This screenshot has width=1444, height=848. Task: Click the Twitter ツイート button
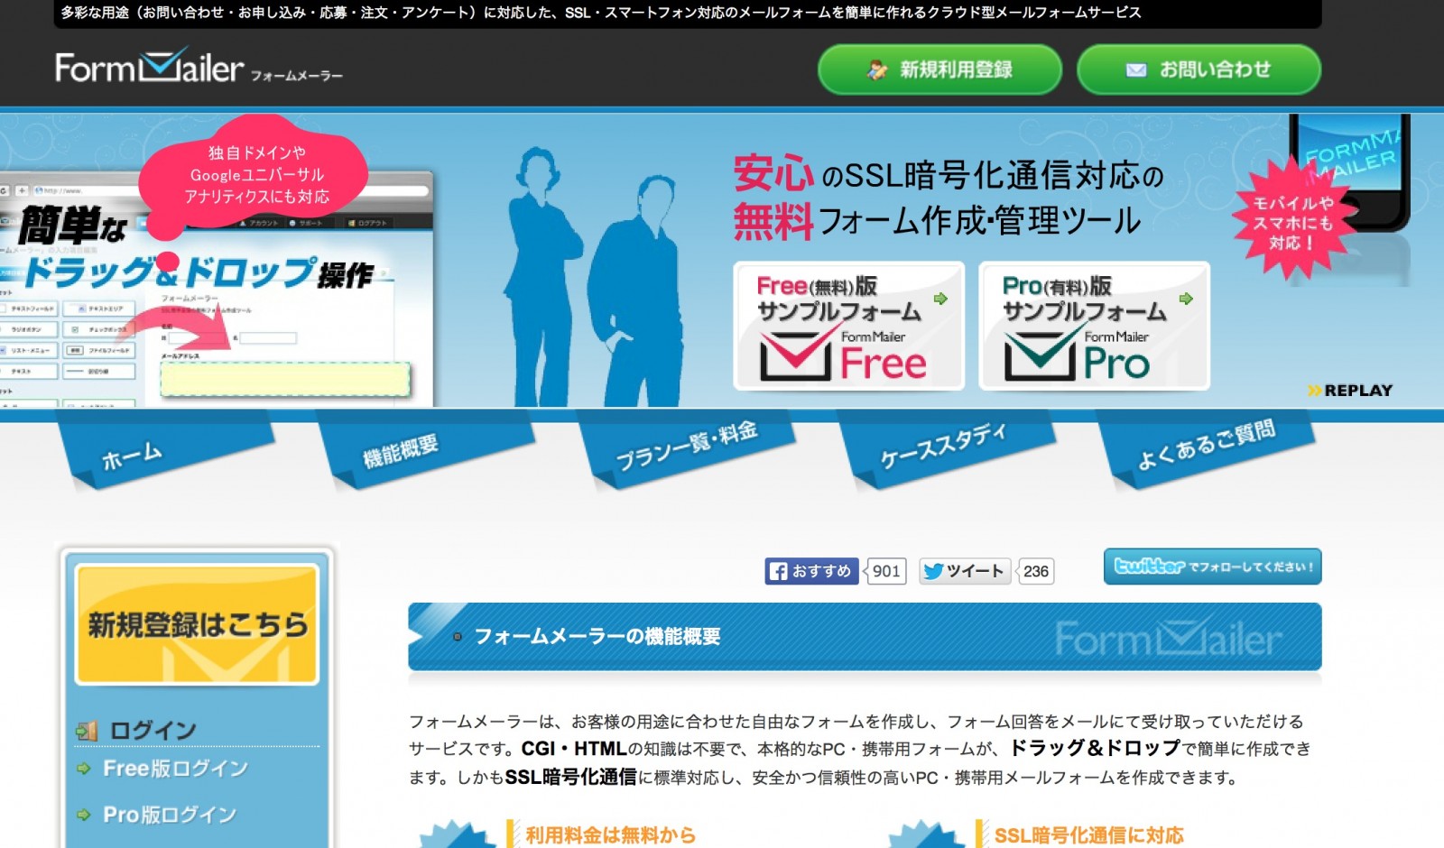(x=964, y=571)
